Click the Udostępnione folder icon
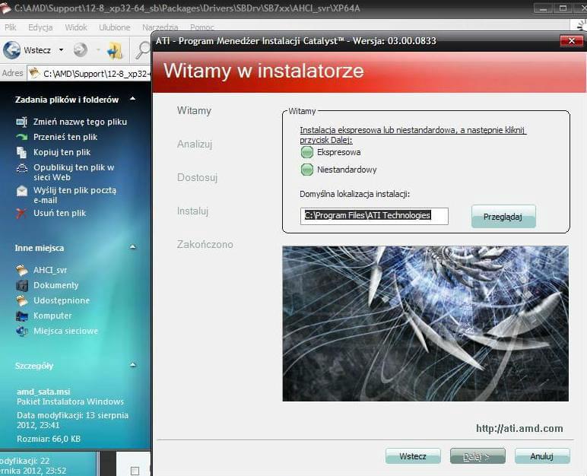The height and width of the screenshot is (476, 587). click(22, 300)
